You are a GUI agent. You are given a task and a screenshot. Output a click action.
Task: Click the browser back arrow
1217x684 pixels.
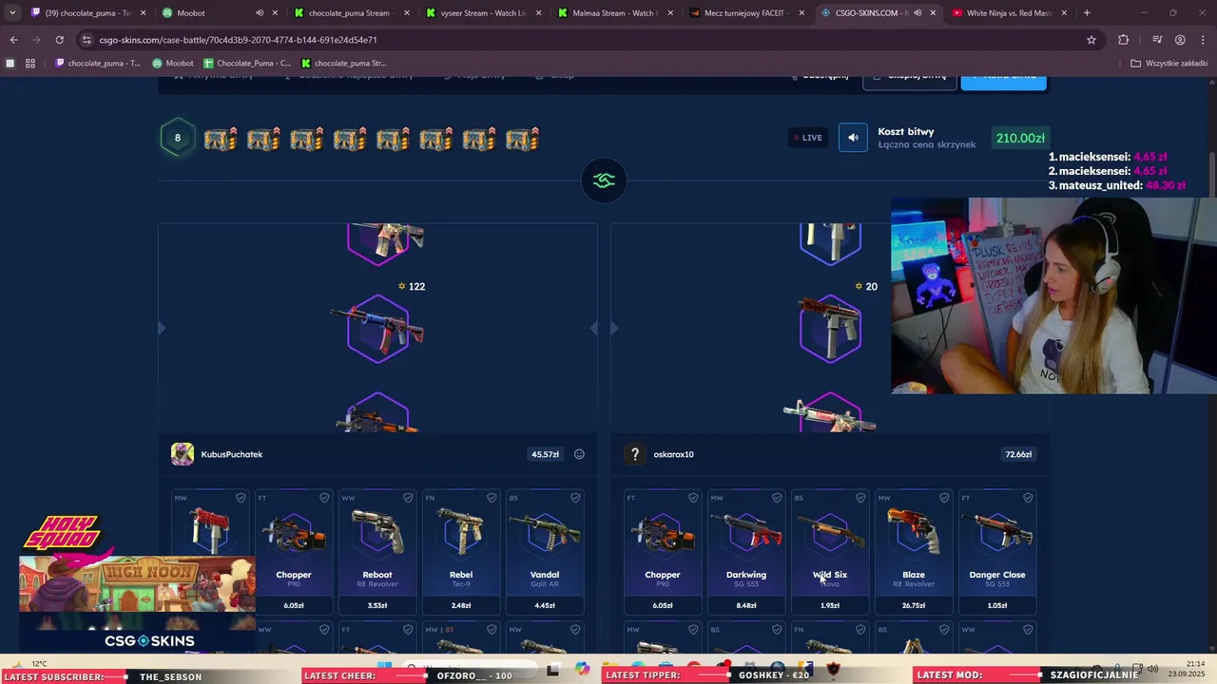click(13, 40)
